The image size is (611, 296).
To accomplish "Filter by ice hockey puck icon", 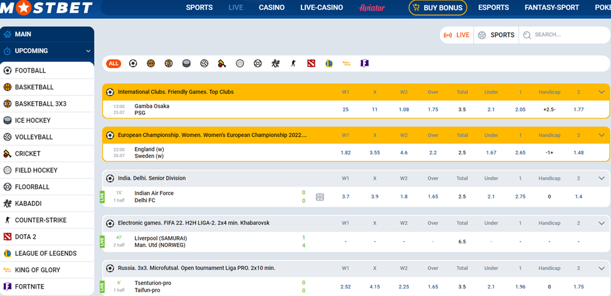I will (x=187, y=63).
